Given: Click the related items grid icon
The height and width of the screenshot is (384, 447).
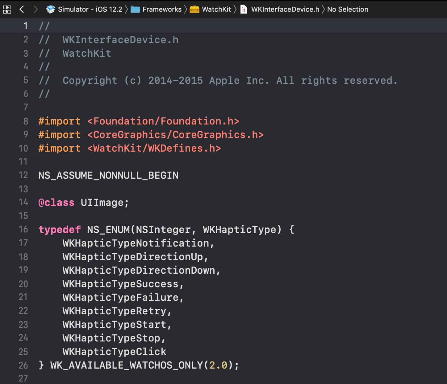Looking at the screenshot, I should 7,9.
